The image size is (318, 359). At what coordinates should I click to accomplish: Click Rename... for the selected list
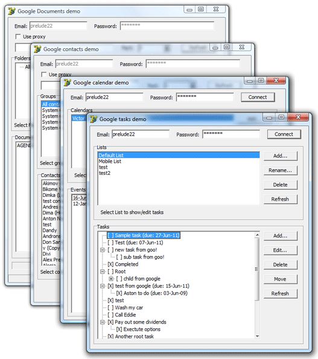(x=281, y=170)
